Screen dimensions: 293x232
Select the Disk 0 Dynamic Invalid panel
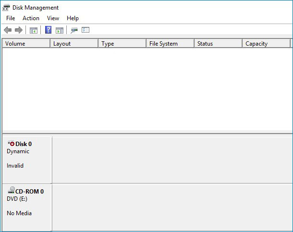point(27,159)
